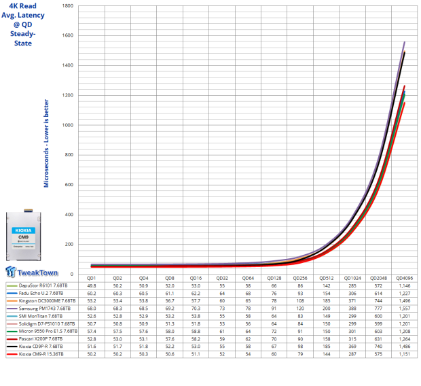Click the QD2048 x-axis label
Screen dimensions: 421x386
(x=379, y=278)
